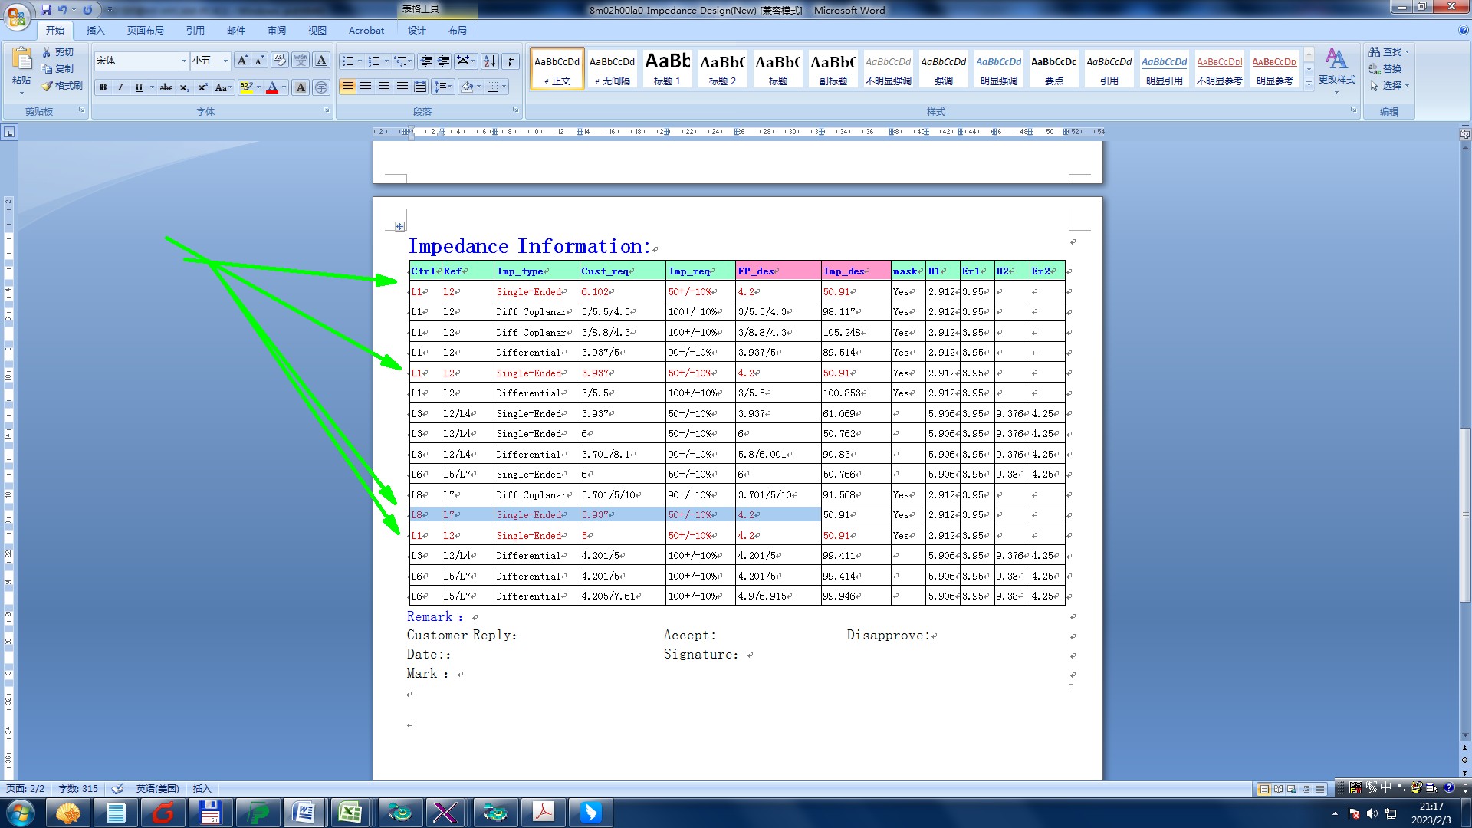Open the font name dropdown 宋体
Screen dimensions: 1472x828
(x=184, y=61)
